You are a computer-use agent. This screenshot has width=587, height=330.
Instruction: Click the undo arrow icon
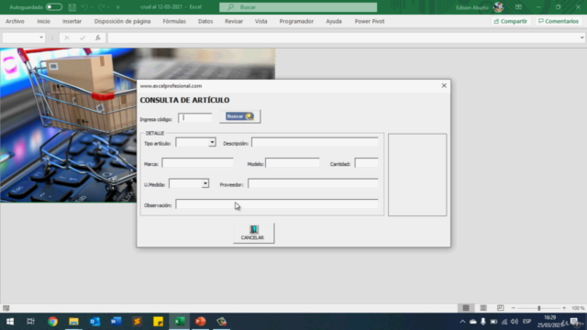(x=85, y=7)
